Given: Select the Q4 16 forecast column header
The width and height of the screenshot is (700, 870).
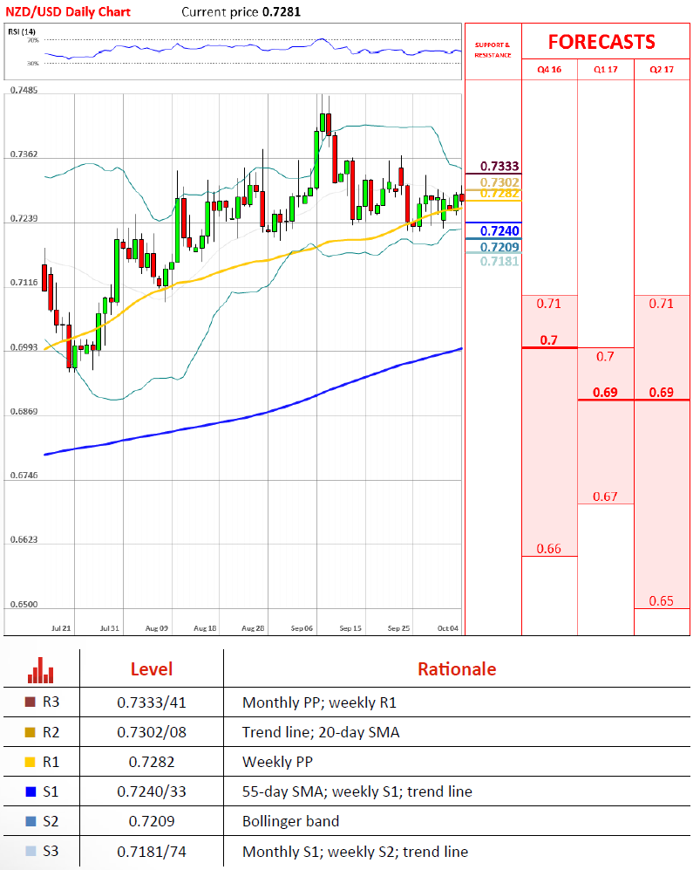Looking at the screenshot, I should point(549,70).
